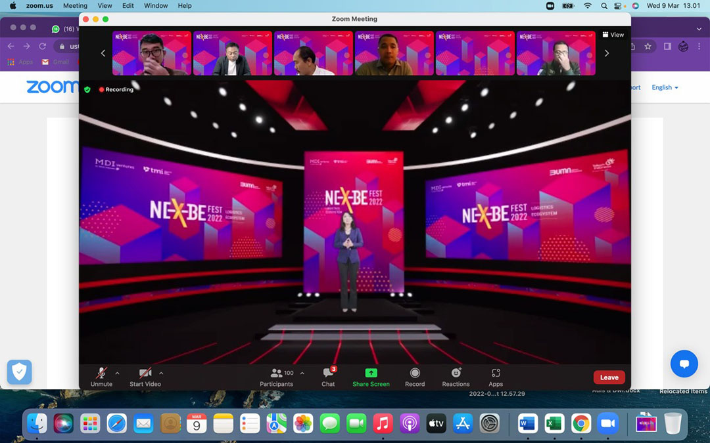710x443 pixels.
Task: Open Safari from the Dock
Action: (117, 423)
